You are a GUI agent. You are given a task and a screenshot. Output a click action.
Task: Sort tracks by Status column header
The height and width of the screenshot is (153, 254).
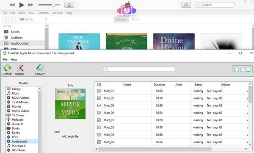198,84
